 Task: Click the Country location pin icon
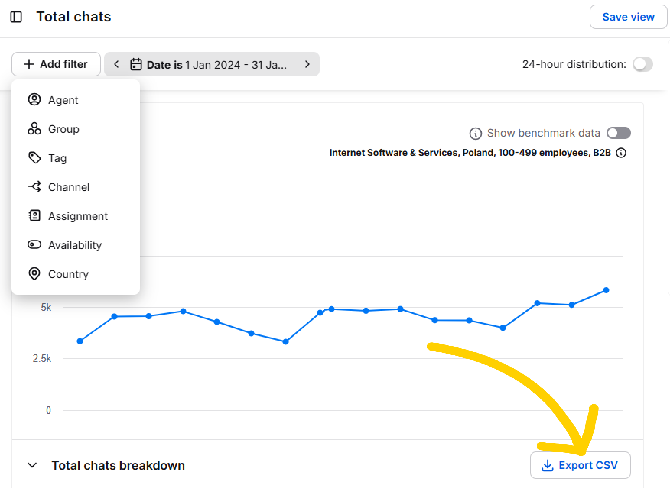(x=34, y=274)
